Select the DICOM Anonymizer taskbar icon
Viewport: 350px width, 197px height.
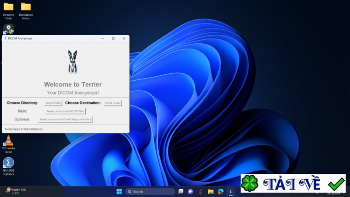[231, 191]
